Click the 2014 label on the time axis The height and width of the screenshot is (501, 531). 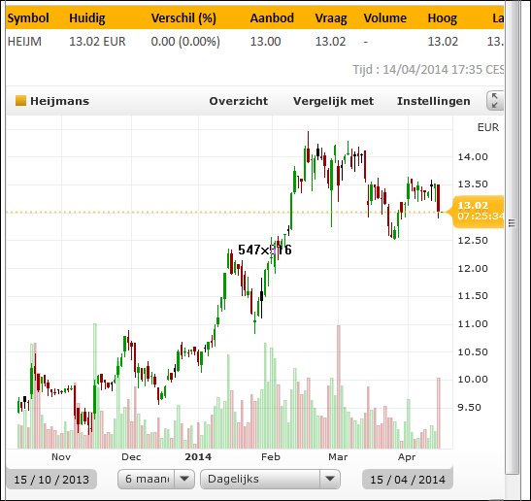(198, 456)
